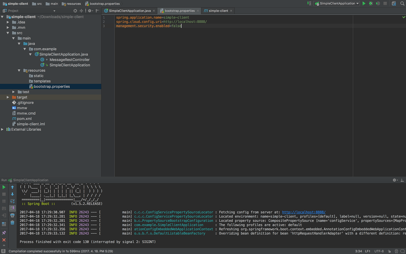Screen dimensions: 406x254
Task: Toggle scroll to end in Run console
Action: (x=12, y=208)
